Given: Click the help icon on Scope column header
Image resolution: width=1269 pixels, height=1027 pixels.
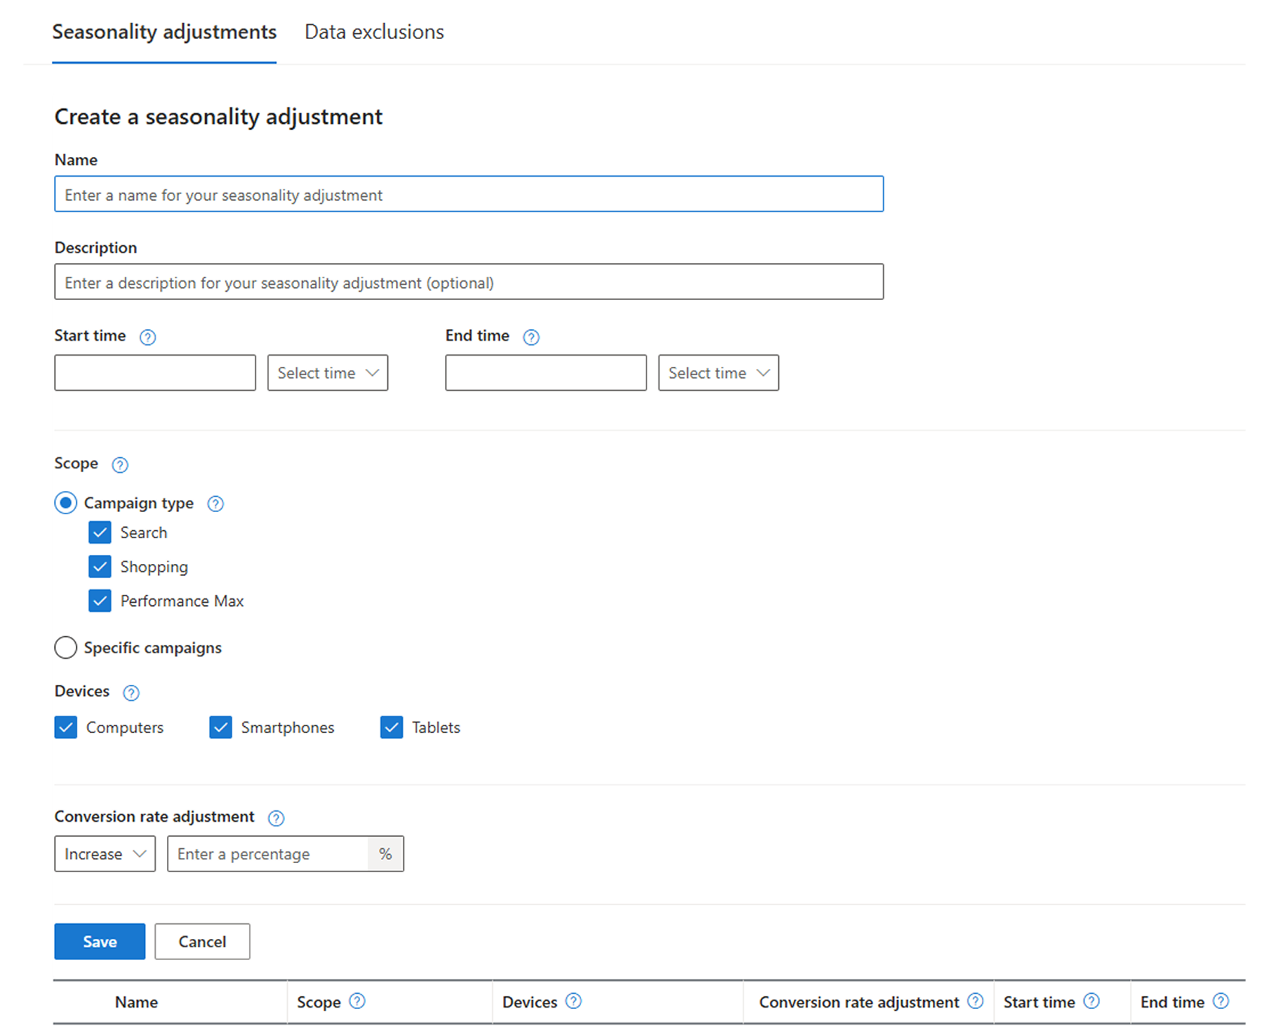Looking at the screenshot, I should pos(359,1001).
